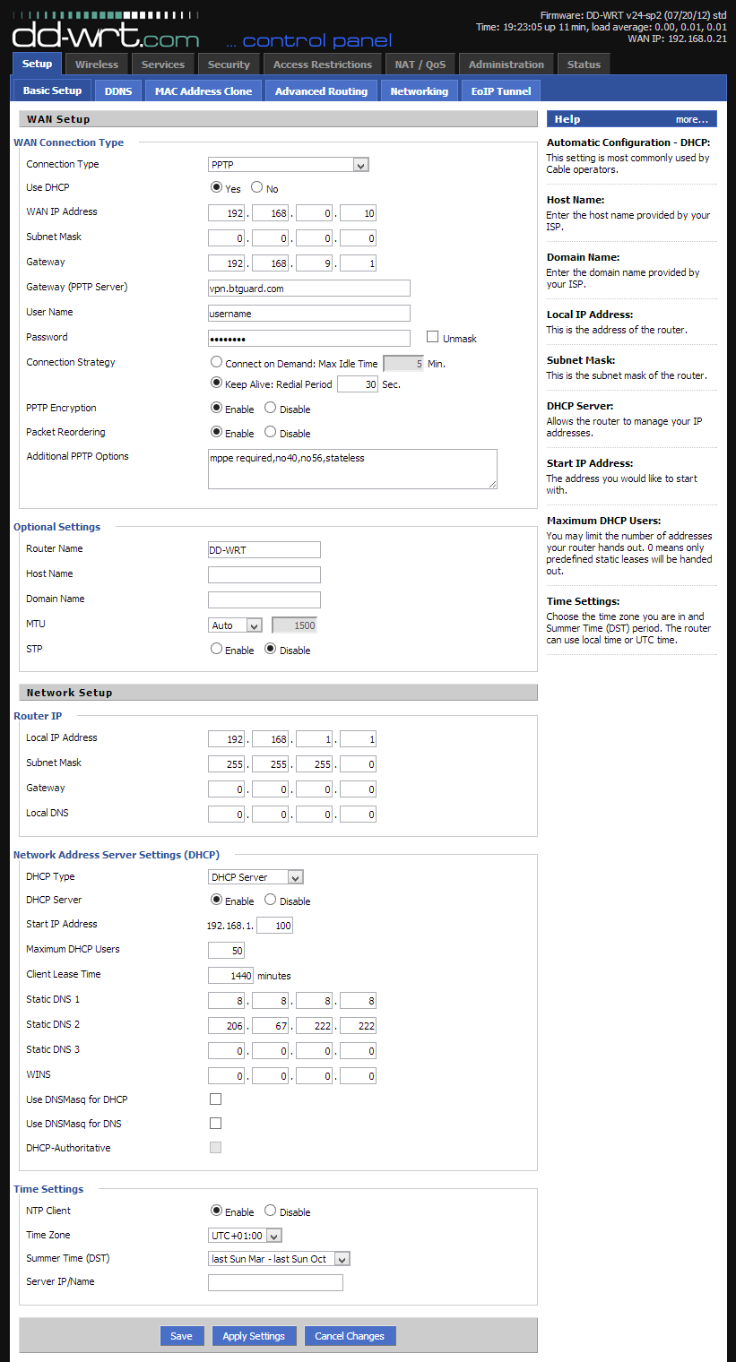Viewport: 736px width, 1362px height.
Task: Switch to the Administration tab
Action: pyautogui.click(x=506, y=65)
